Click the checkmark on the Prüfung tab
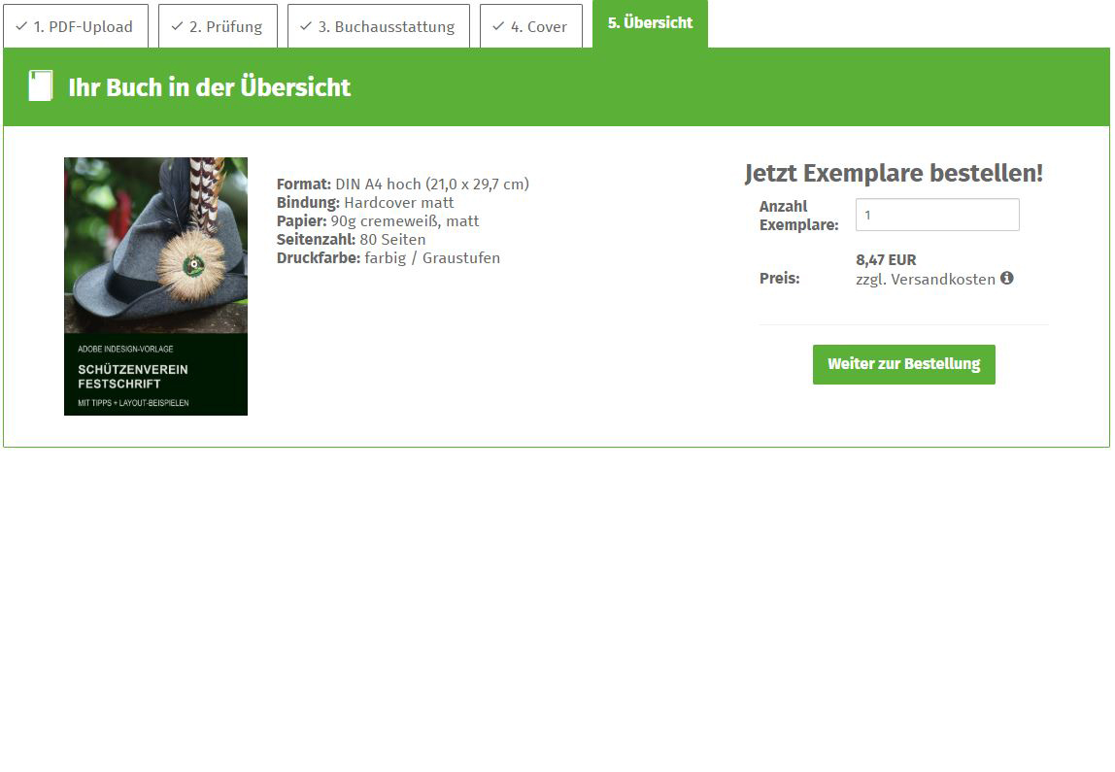 pos(177,26)
